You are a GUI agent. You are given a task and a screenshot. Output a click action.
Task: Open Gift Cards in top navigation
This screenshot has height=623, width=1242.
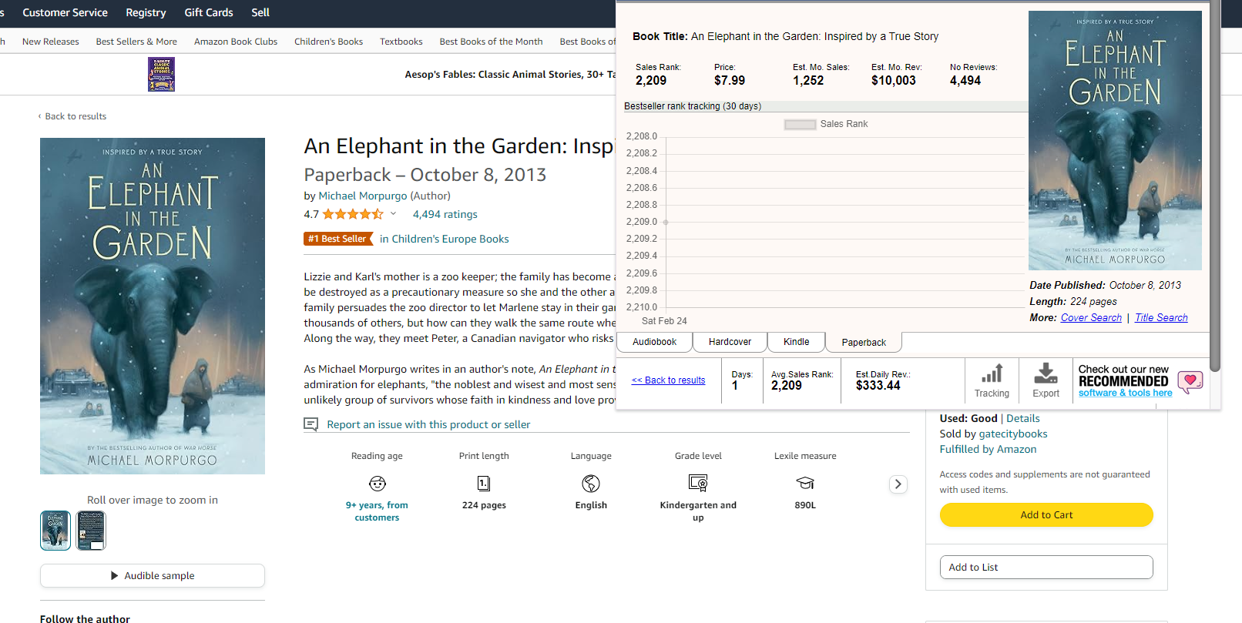[209, 12]
